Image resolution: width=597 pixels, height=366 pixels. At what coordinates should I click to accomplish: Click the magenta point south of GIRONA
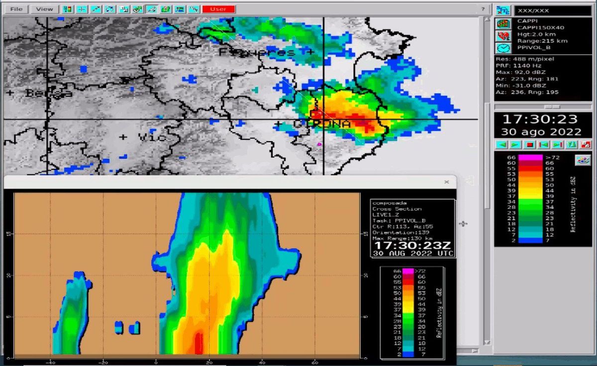(x=319, y=144)
